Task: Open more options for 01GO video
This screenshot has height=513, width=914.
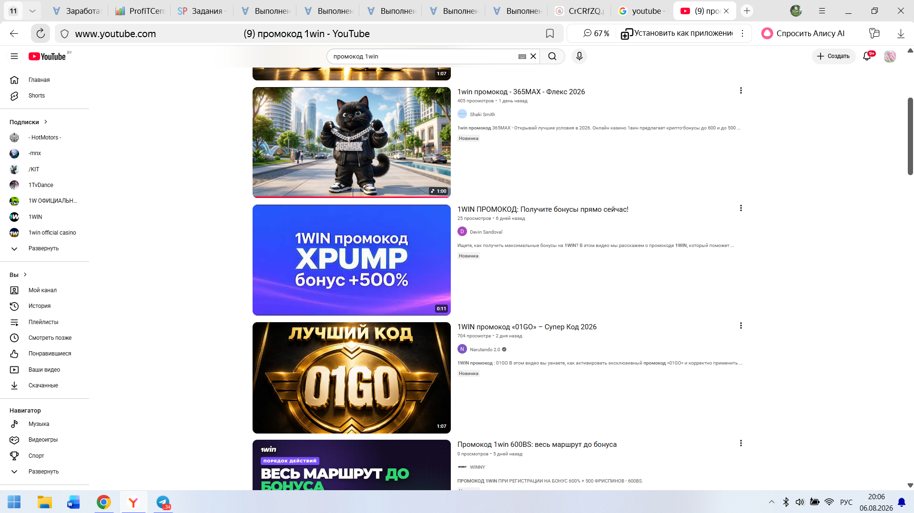Action: (741, 326)
